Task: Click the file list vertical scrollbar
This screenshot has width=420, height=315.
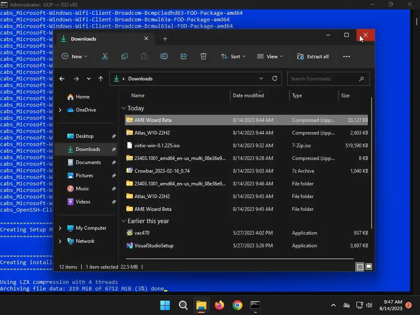Action: click(372, 163)
